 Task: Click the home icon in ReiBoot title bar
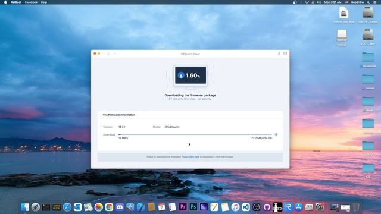[108, 53]
